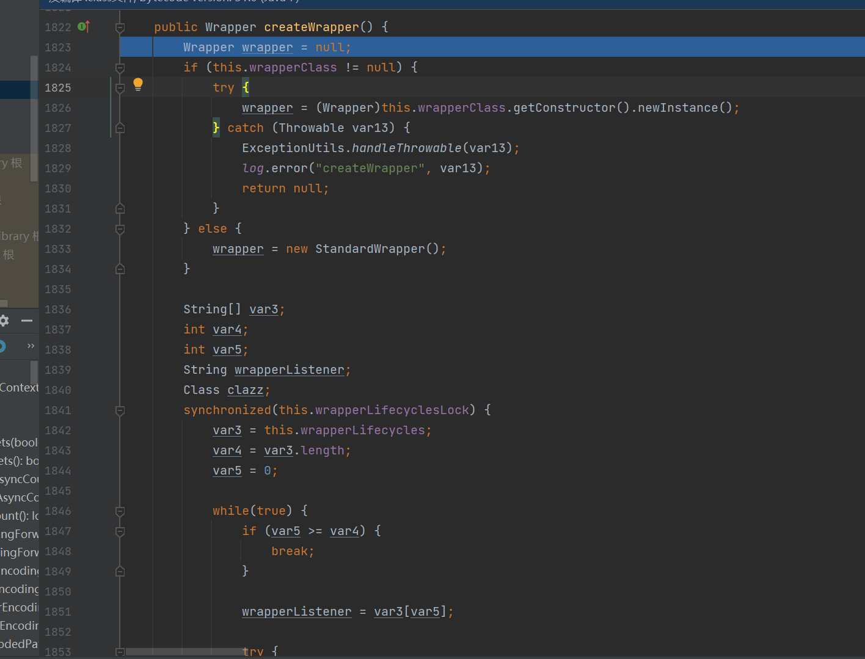This screenshot has width=865, height=659.
Task: Collapse the if (var5 >= var4) fold at line 1847
Action: pyautogui.click(x=120, y=531)
